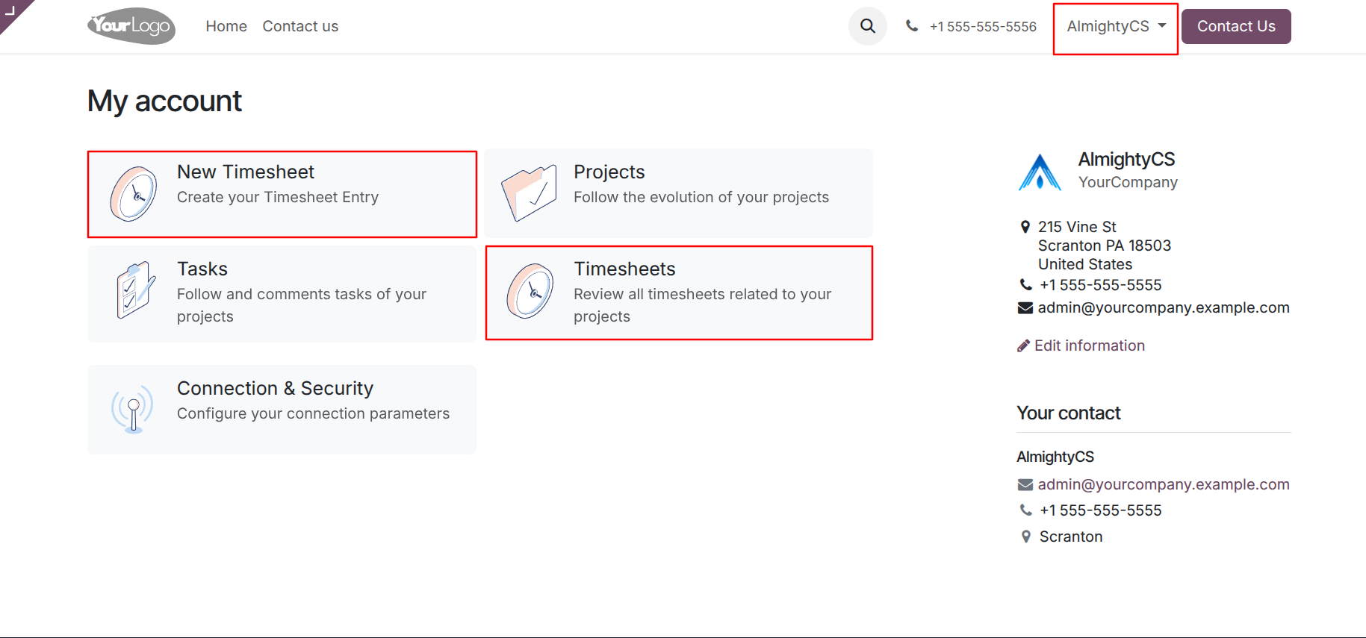Click the Tasks checklist icon
Image resolution: width=1366 pixels, height=638 pixels.
tap(135, 290)
